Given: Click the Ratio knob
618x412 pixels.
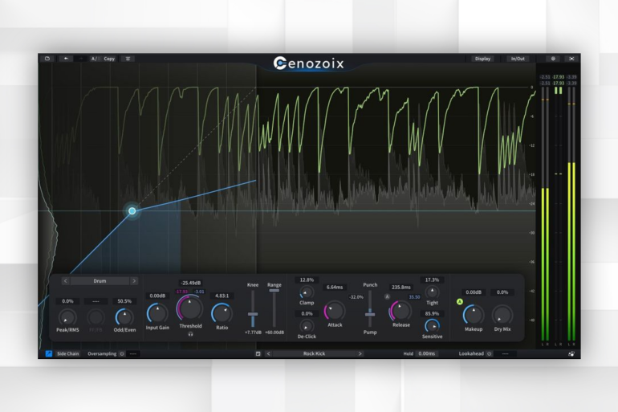Looking at the screenshot, I should 222,314.
